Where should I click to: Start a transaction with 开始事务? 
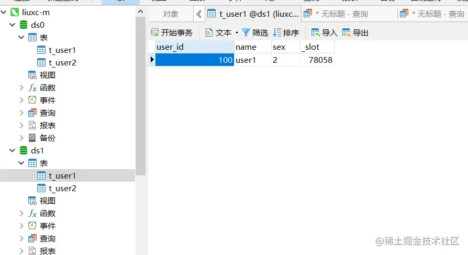pos(172,32)
